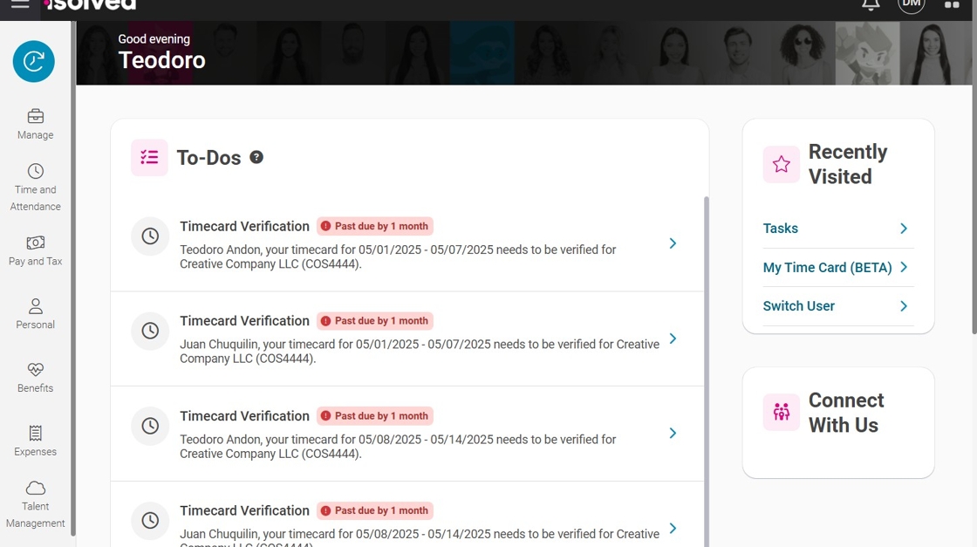Viewport: 977px width, 547px height.
Task: Open the Manage sidebar section
Action: click(x=35, y=124)
